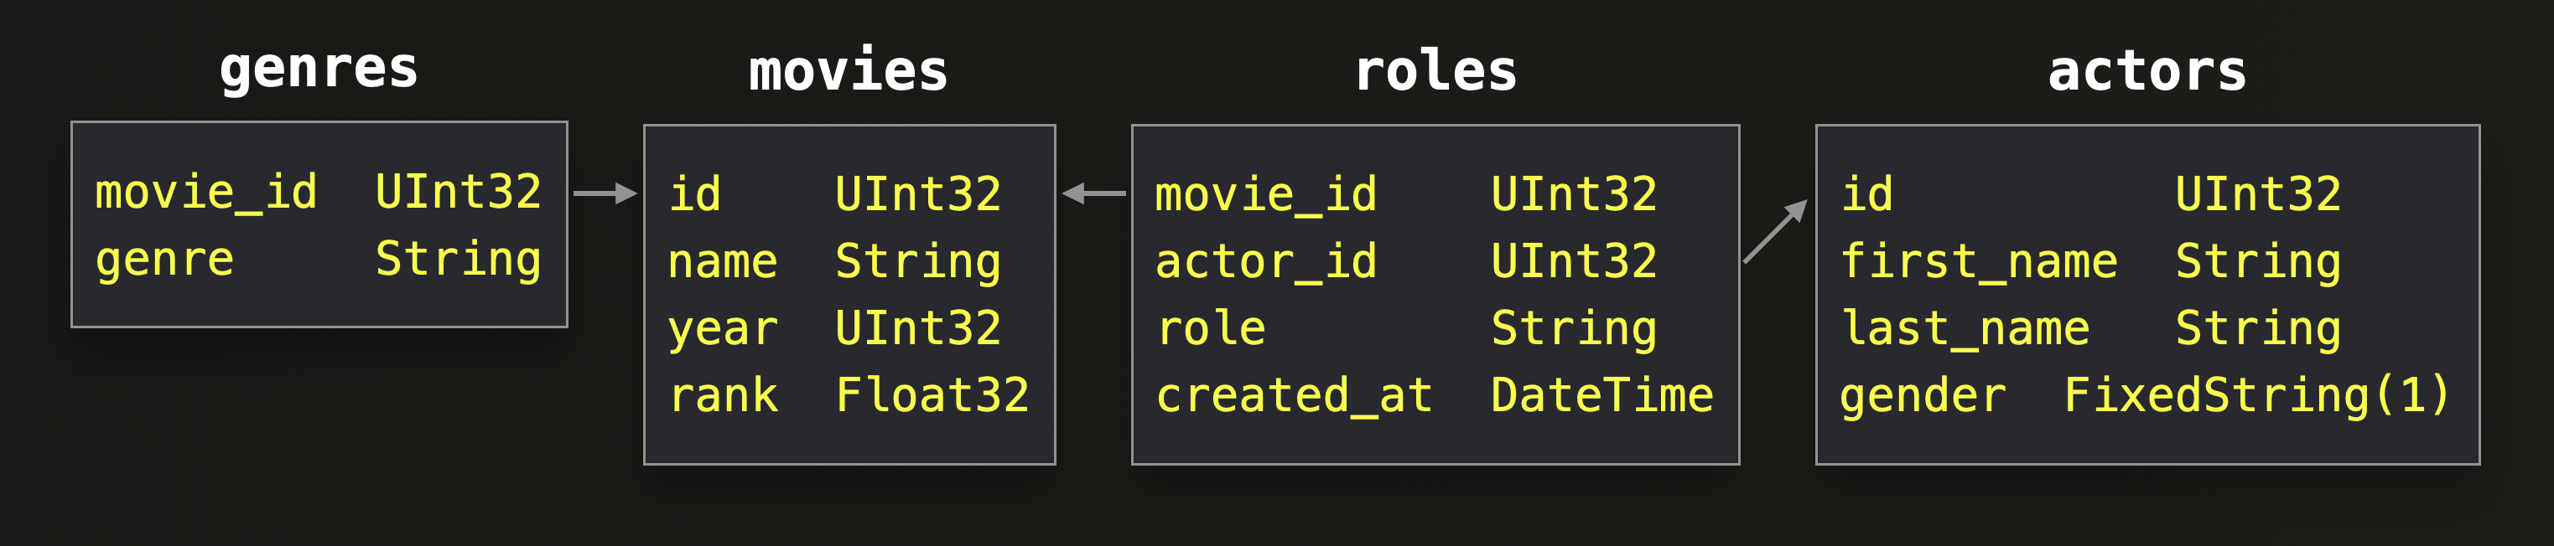Click the gender field name
The image size is (2554, 546).
point(1923,395)
